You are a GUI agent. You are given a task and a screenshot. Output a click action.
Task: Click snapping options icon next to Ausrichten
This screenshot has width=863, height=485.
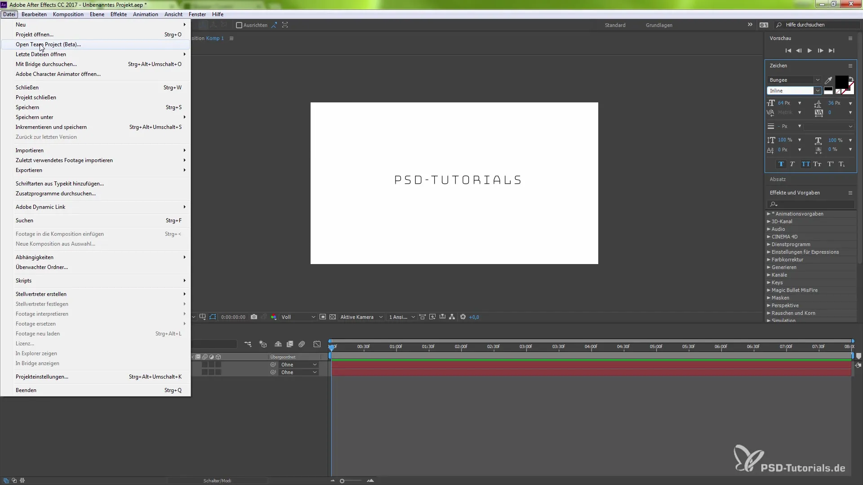[x=274, y=25]
